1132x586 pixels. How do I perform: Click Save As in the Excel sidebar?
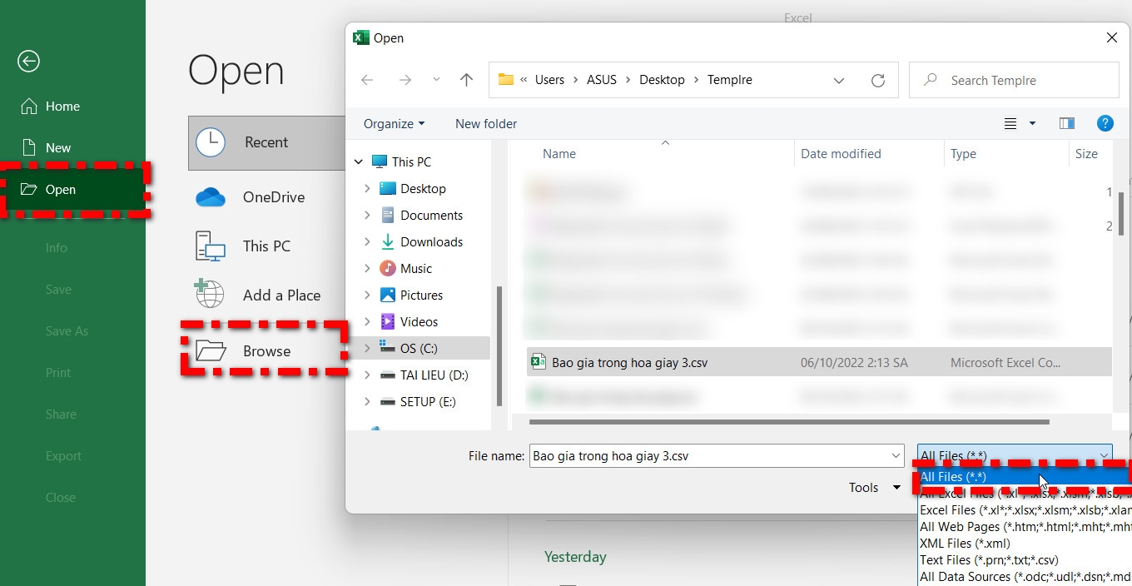(67, 331)
